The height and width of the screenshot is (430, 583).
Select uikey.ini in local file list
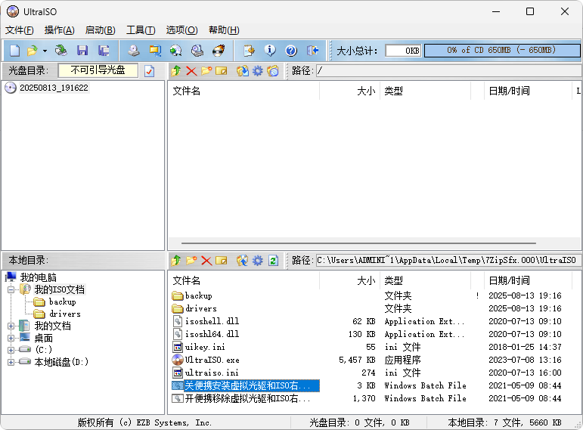(x=205, y=347)
